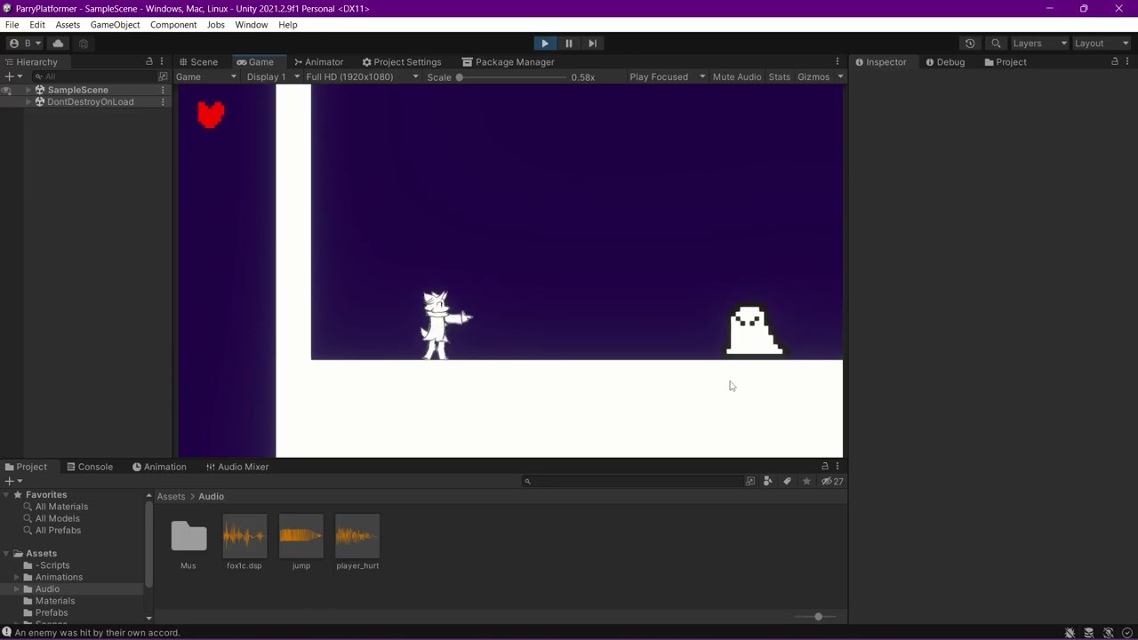Switch to the Debug tab
Viewport: 1138px width, 640px height.
[x=944, y=62]
